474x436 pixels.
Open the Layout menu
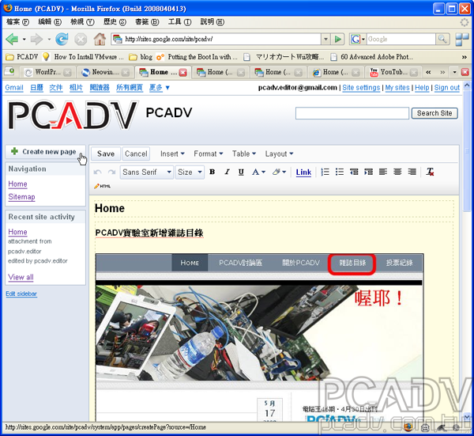279,154
